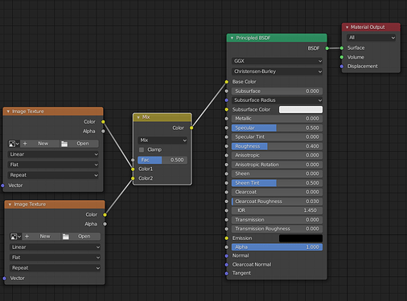Click the Emission input socket on Principled BSDF
The height and width of the screenshot is (301, 407).
[227, 238]
